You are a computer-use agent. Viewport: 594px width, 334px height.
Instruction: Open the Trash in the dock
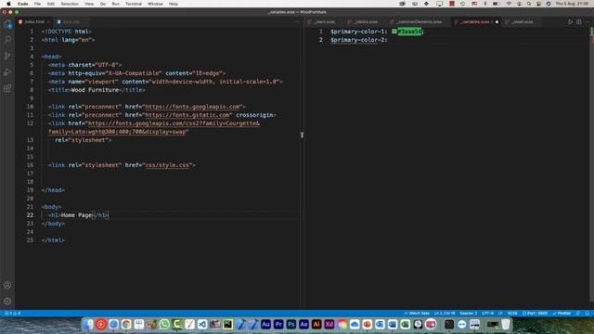(x=506, y=324)
